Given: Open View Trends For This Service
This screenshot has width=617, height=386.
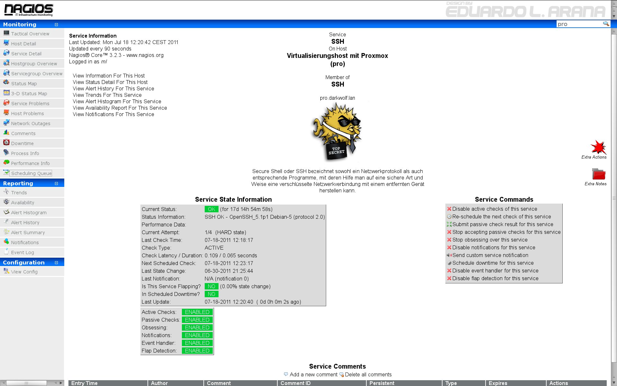Looking at the screenshot, I should tap(107, 95).
